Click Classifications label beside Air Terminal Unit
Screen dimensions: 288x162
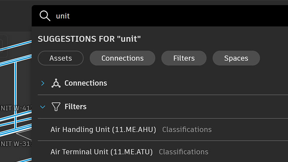pyautogui.click(x=183, y=152)
